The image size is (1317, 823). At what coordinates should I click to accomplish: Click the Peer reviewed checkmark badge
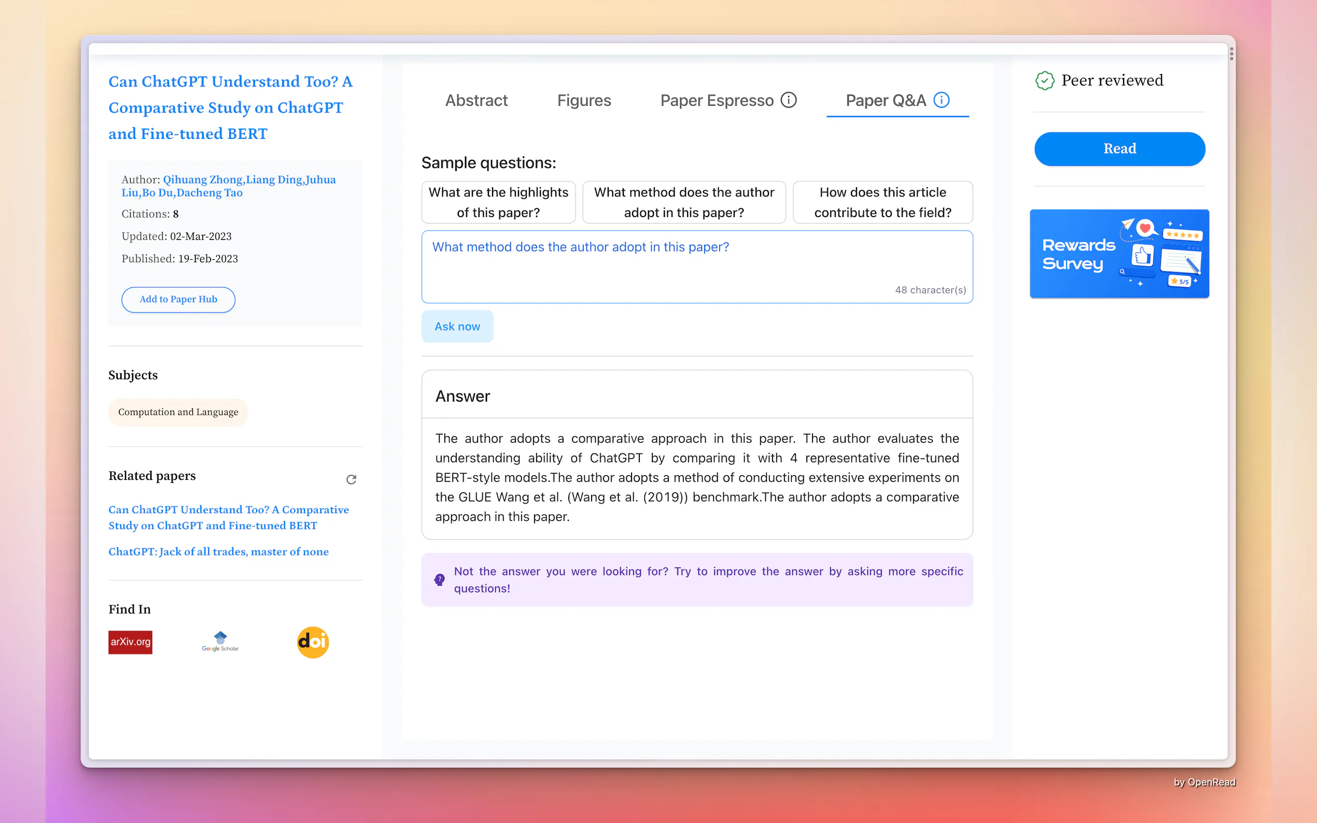coord(1044,80)
